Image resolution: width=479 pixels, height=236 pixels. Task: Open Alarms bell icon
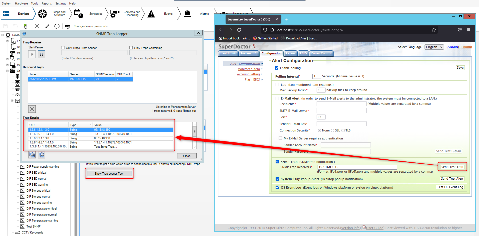click(187, 13)
